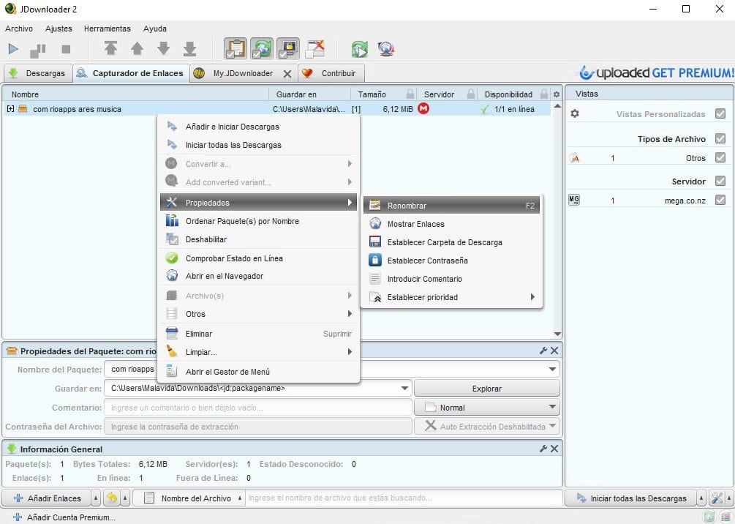Switch to the Capturador de Enlaces tab
The image size is (735, 524).
[131, 73]
